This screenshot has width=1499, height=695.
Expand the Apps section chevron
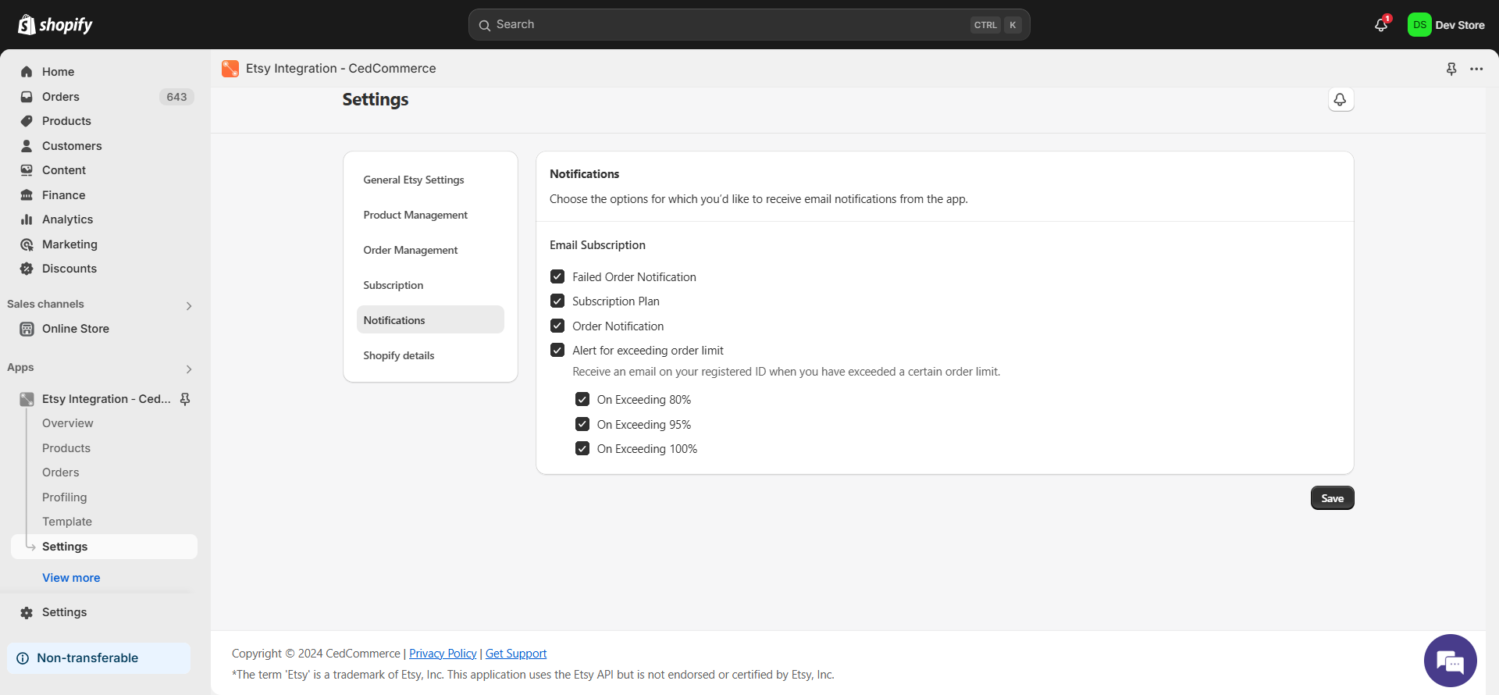tap(189, 369)
